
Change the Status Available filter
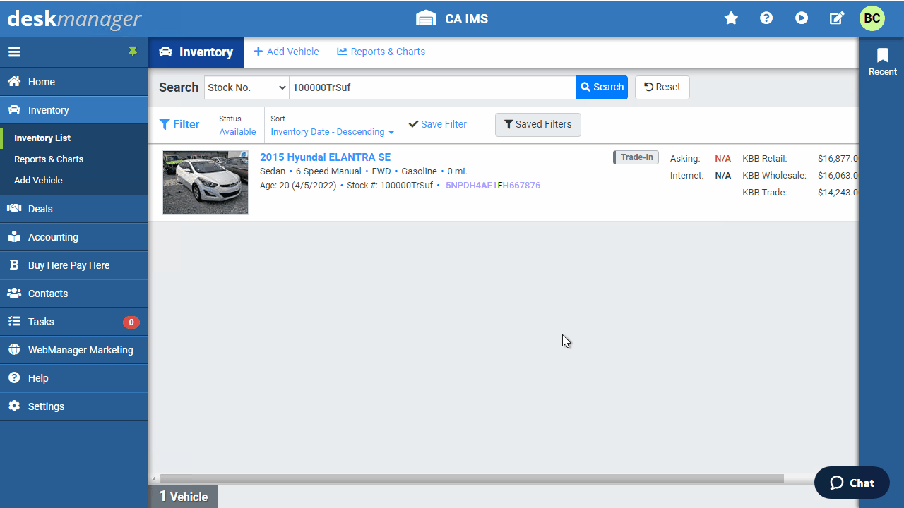tap(237, 131)
